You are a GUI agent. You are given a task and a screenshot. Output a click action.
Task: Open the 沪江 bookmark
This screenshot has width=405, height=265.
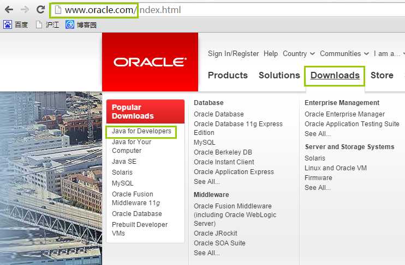(x=47, y=24)
